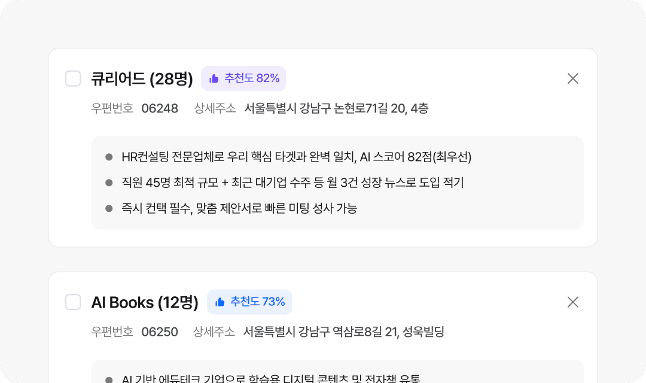Image resolution: width=646 pixels, height=383 pixels.
Task: Click the 추천도 73% badge text
Action: (x=258, y=302)
